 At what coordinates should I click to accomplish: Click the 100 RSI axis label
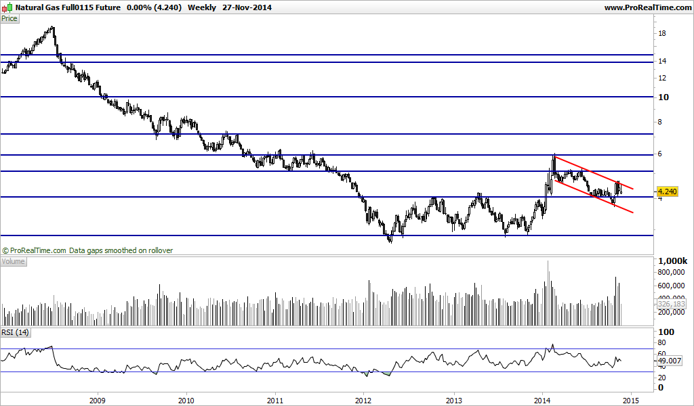[x=666, y=332]
